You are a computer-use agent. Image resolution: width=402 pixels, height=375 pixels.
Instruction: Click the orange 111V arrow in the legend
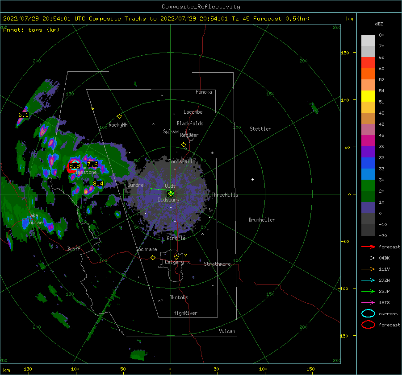(368, 269)
